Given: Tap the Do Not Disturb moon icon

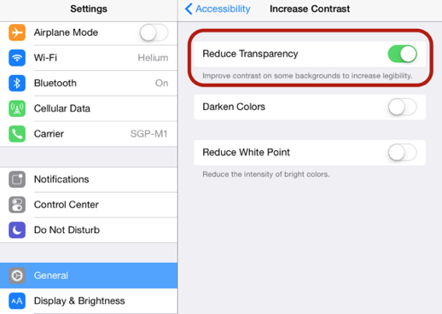Looking at the screenshot, I should coord(17,230).
